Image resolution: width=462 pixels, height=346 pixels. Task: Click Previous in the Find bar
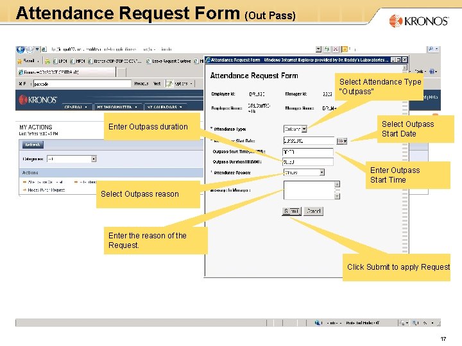pyautogui.click(x=141, y=84)
